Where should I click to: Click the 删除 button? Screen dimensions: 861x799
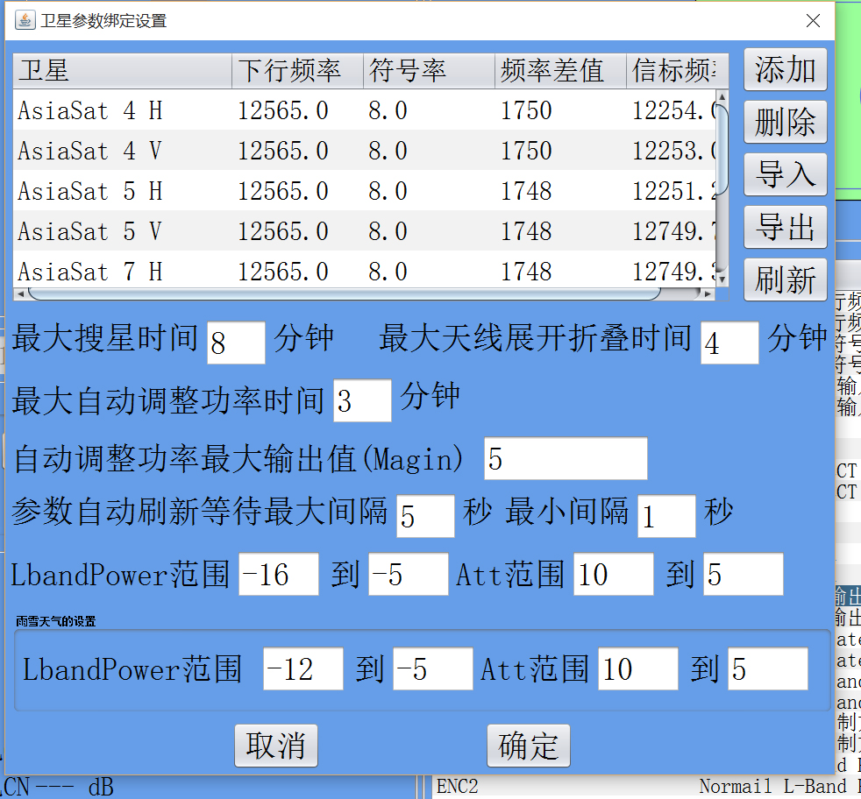pos(786,122)
